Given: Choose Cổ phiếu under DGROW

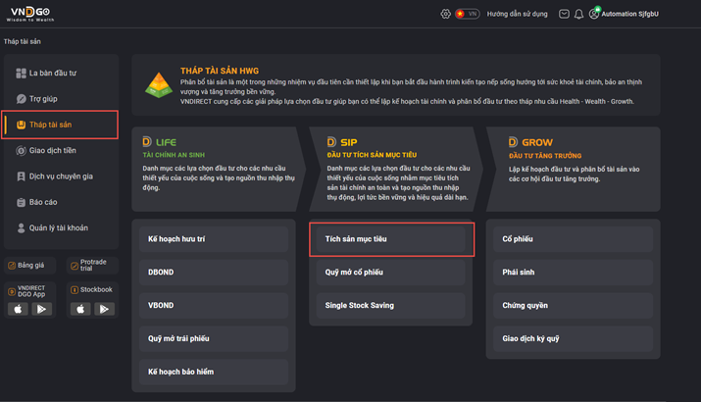Looking at the screenshot, I should (x=573, y=239).
